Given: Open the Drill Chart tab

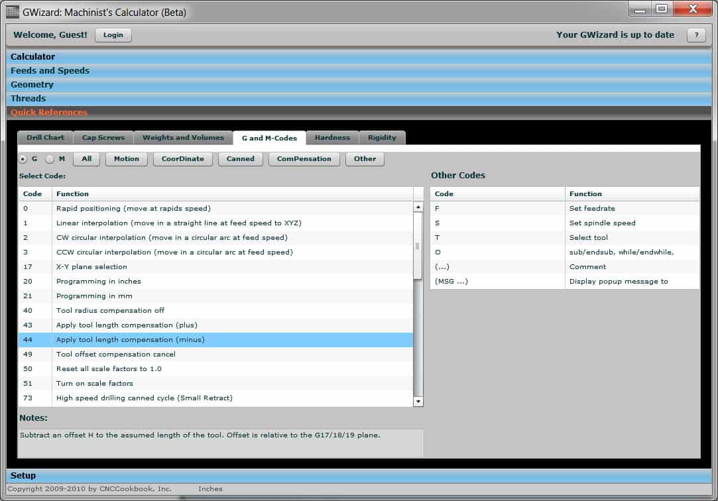Looking at the screenshot, I should 44,137.
